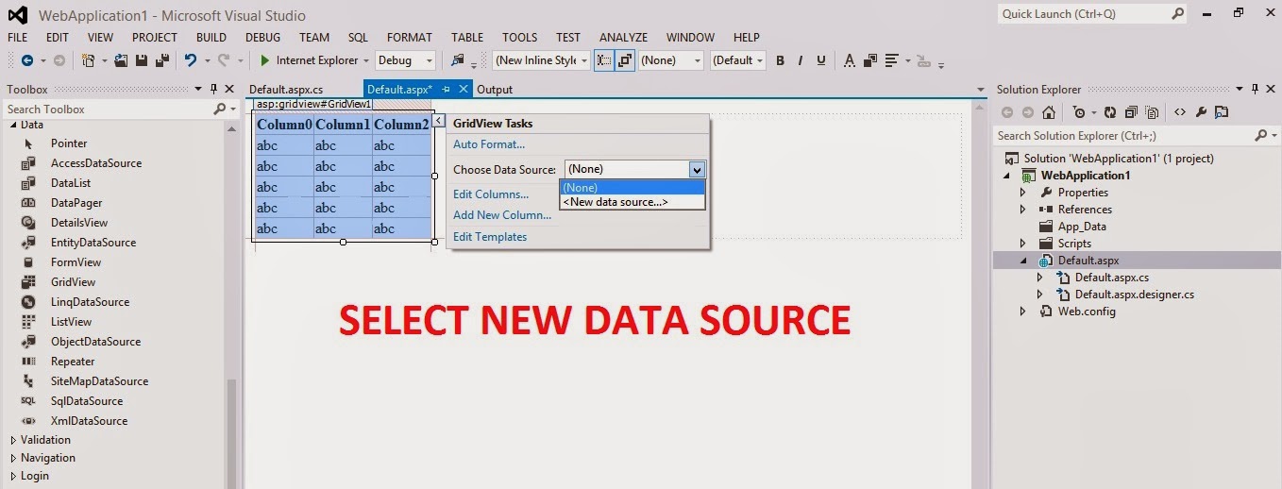Click the Bold formatting icon
The width and height of the screenshot is (1282, 489).
781,60
